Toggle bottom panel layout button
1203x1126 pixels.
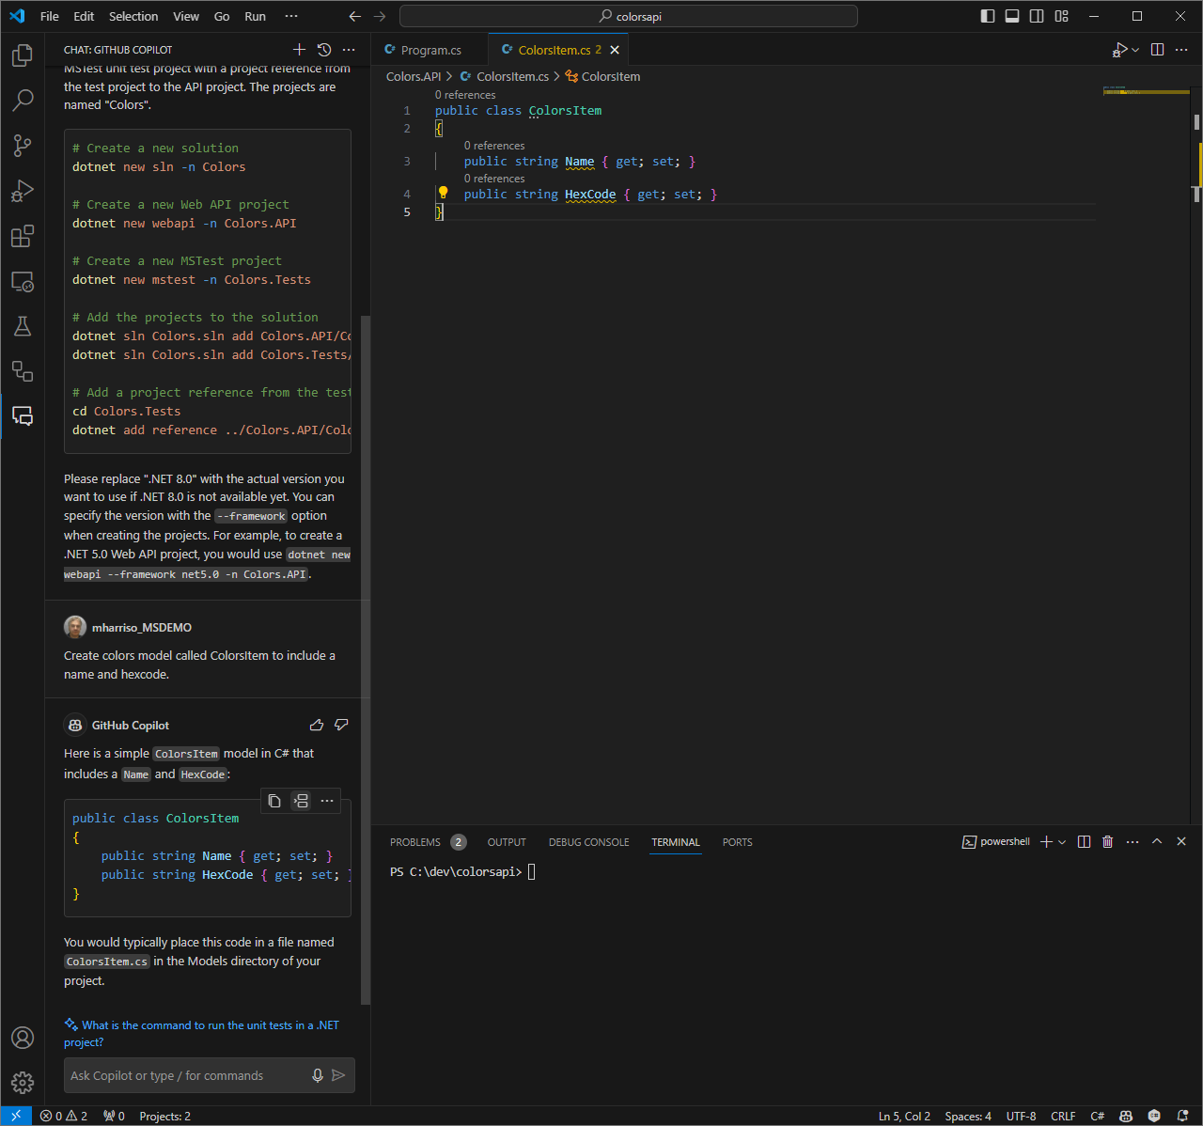pyautogui.click(x=1012, y=16)
